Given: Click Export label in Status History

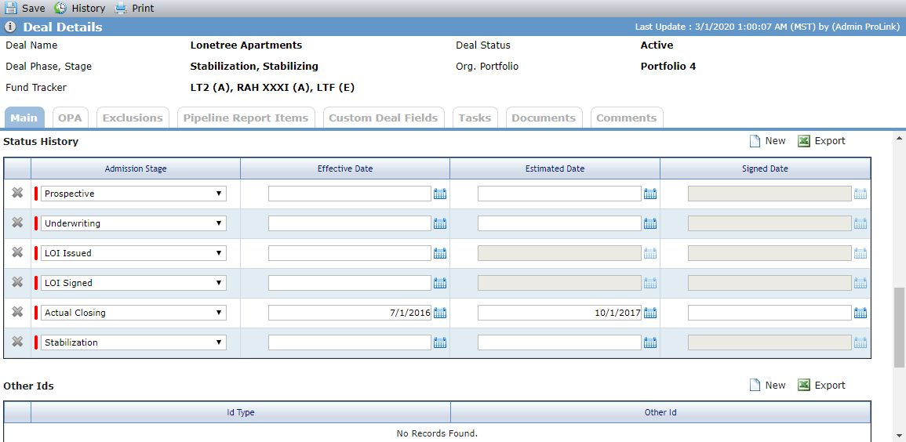Looking at the screenshot, I should (x=830, y=141).
